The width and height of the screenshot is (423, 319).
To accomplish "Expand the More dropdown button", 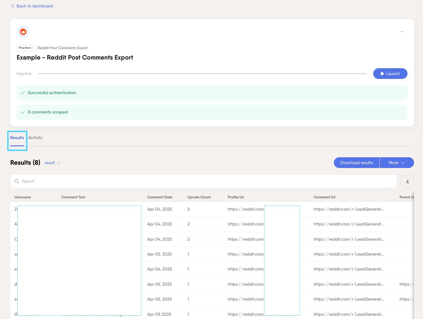I will (397, 163).
